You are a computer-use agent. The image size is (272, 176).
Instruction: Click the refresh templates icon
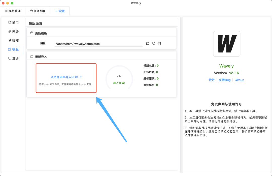154,43
